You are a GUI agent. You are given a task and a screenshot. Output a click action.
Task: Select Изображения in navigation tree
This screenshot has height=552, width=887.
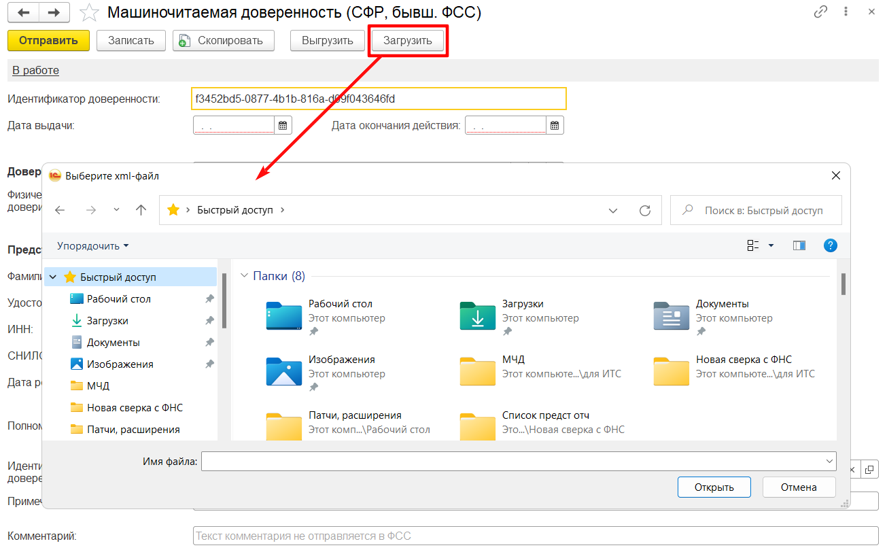[111, 364]
